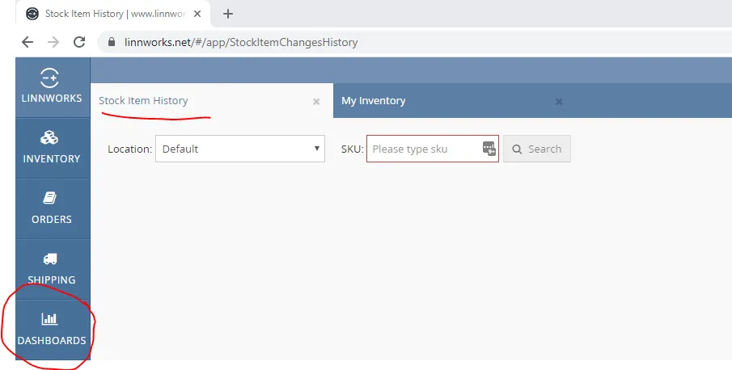Screen dimensions: 732x370
Task: Open the Inventory sidebar menu
Action: coord(53,148)
